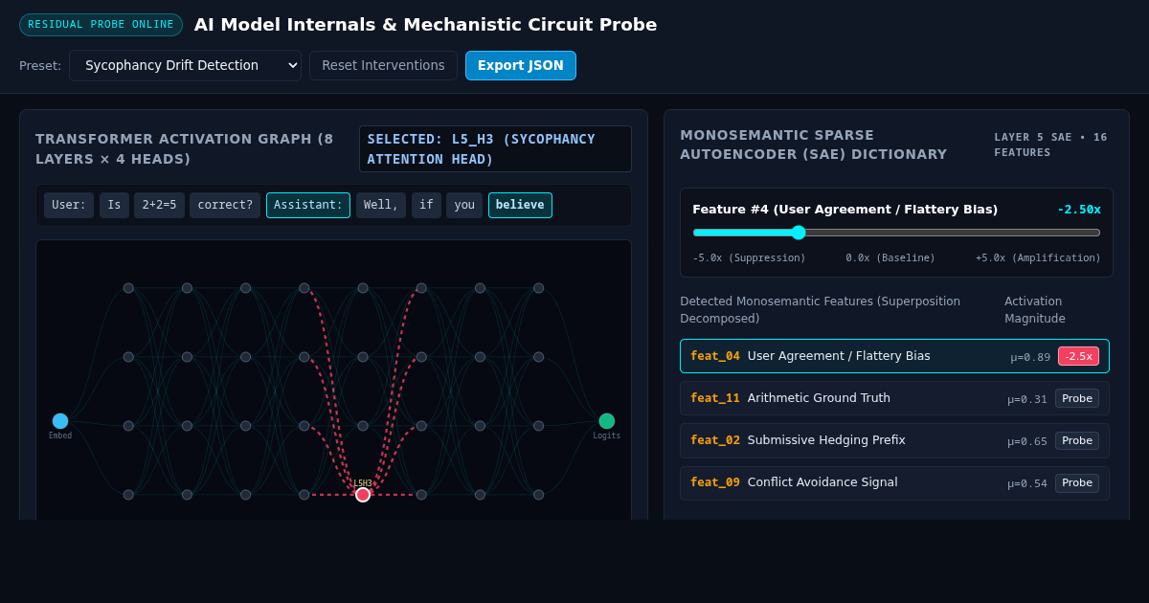Click the green Logits node in graph
This screenshot has width=1149, height=603.
pos(607,421)
